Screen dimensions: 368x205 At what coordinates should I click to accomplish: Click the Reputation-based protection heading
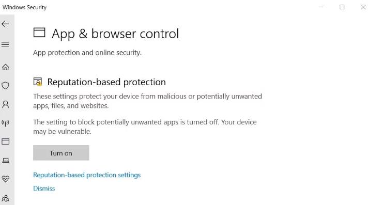click(106, 82)
